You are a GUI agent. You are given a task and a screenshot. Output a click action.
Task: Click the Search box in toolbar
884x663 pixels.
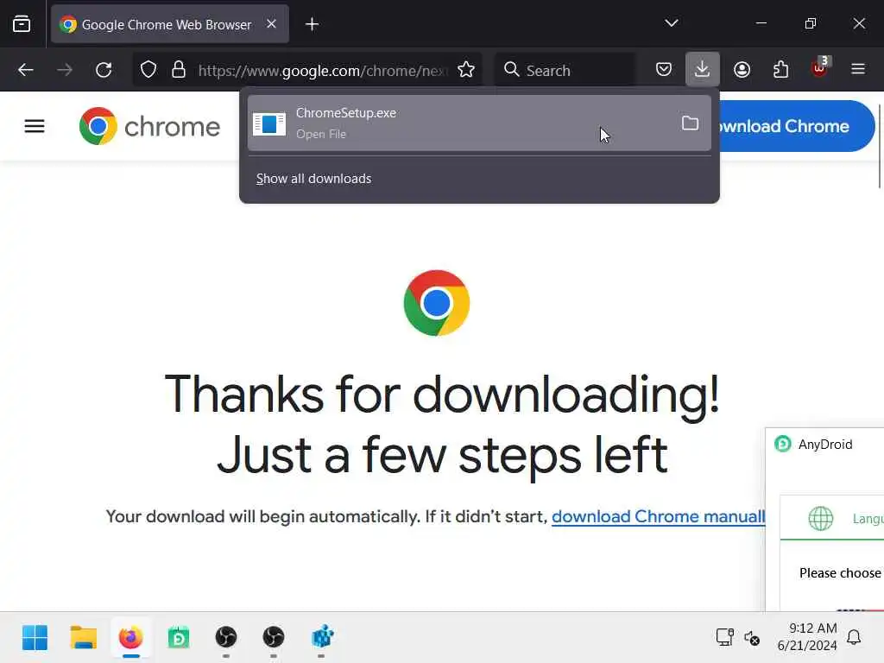[x=565, y=70]
